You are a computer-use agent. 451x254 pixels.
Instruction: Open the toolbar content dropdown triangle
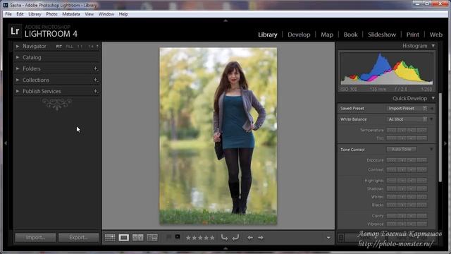pyautogui.click(x=328, y=238)
